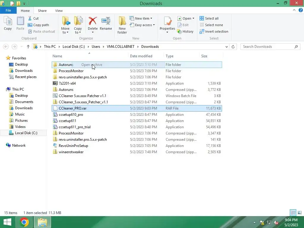Refresh the Downloads folder view
The width and height of the screenshot is (304, 228).
click(x=233, y=47)
